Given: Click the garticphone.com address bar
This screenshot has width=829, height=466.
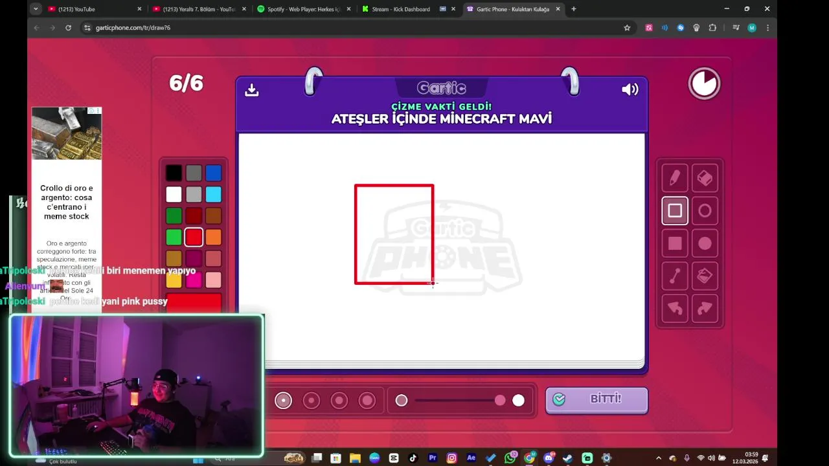Looking at the screenshot, I should [356, 28].
